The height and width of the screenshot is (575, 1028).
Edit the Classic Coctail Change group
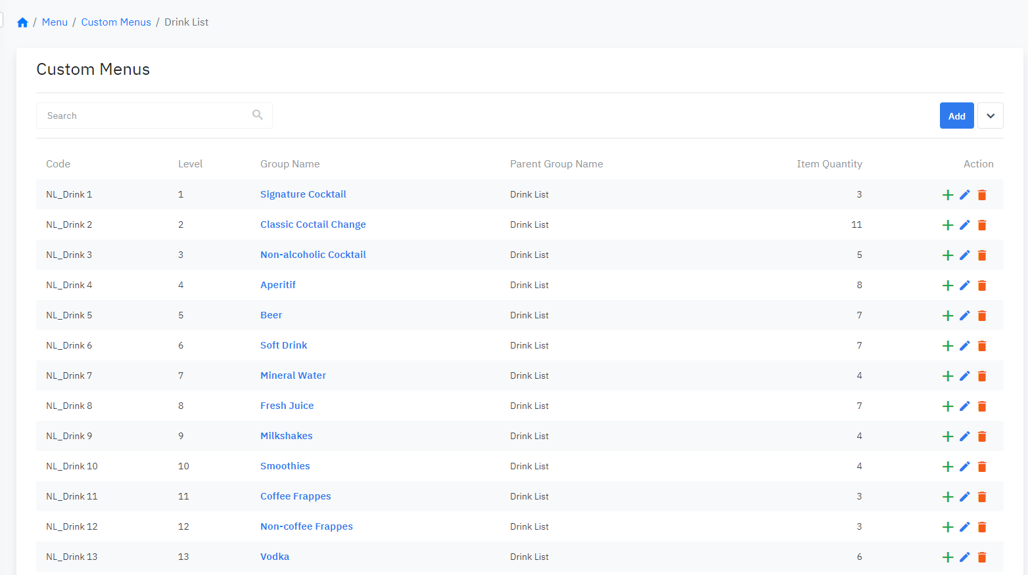coord(964,225)
